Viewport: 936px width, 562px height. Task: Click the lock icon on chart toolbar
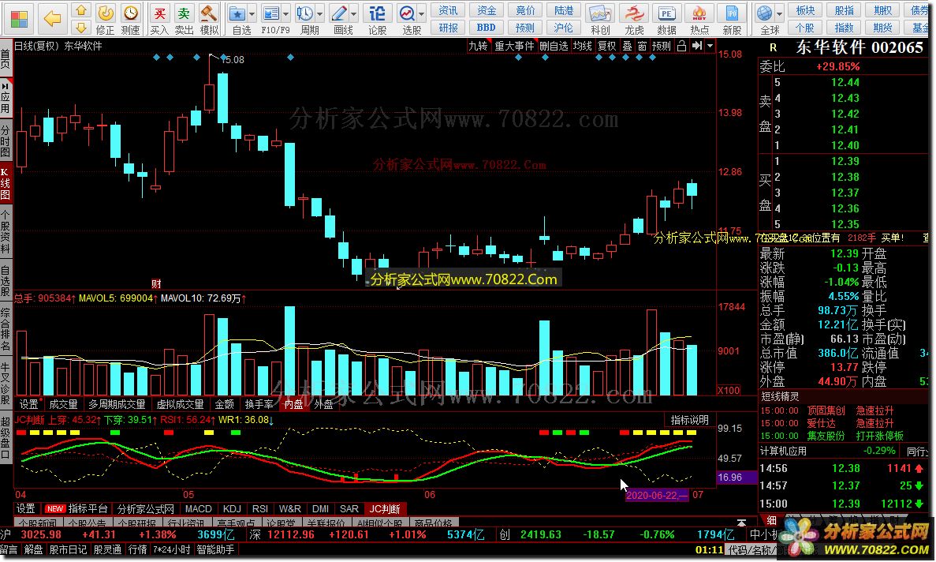[x=681, y=46]
